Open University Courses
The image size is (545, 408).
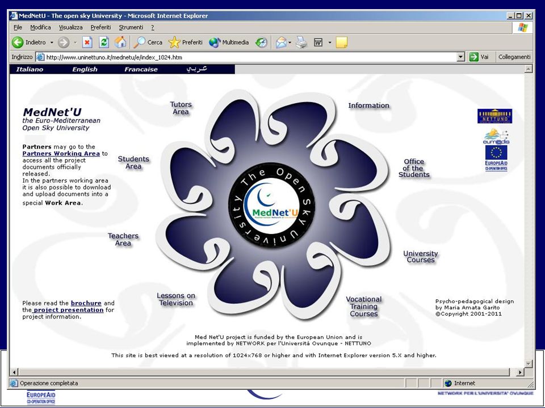click(421, 256)
